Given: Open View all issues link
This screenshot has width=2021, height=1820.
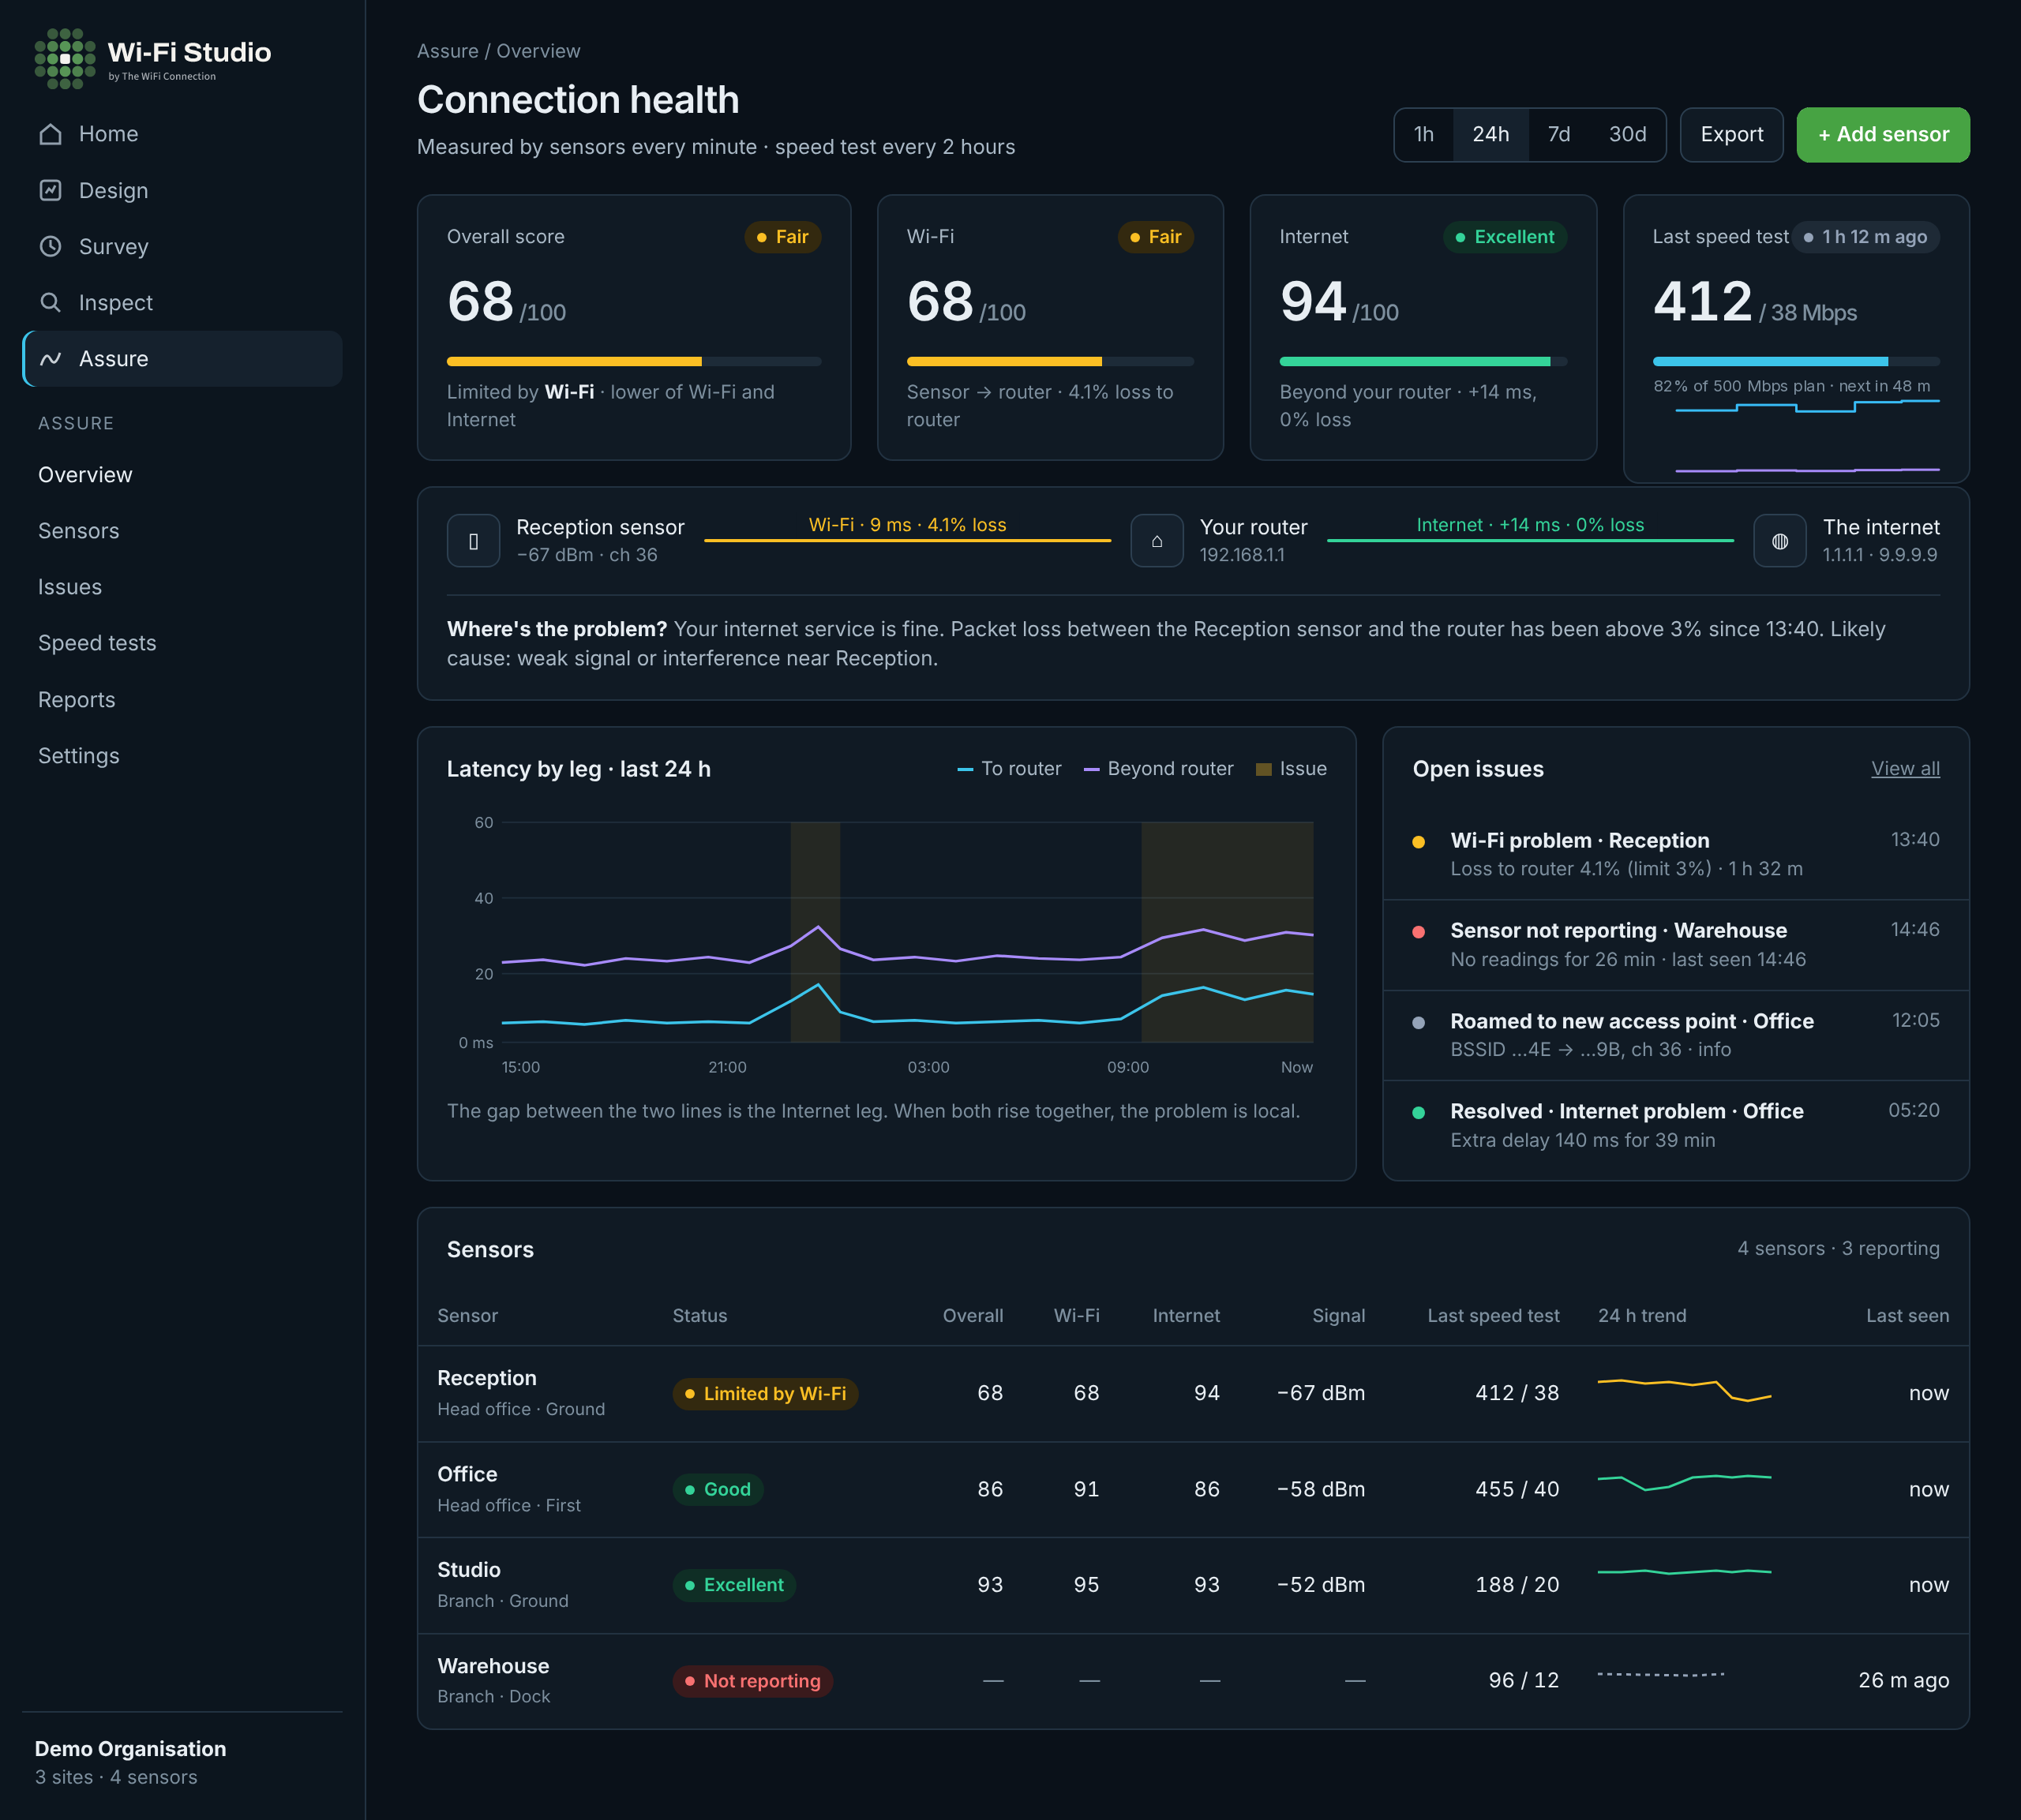Looking at the screenshot, I should pyautogui.click(x=1906, y=768).
